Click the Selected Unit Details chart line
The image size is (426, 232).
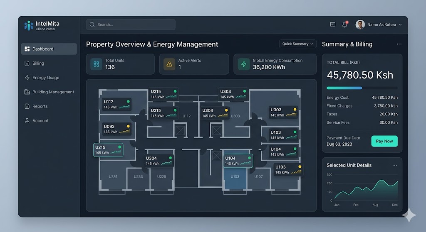(366, 188)
